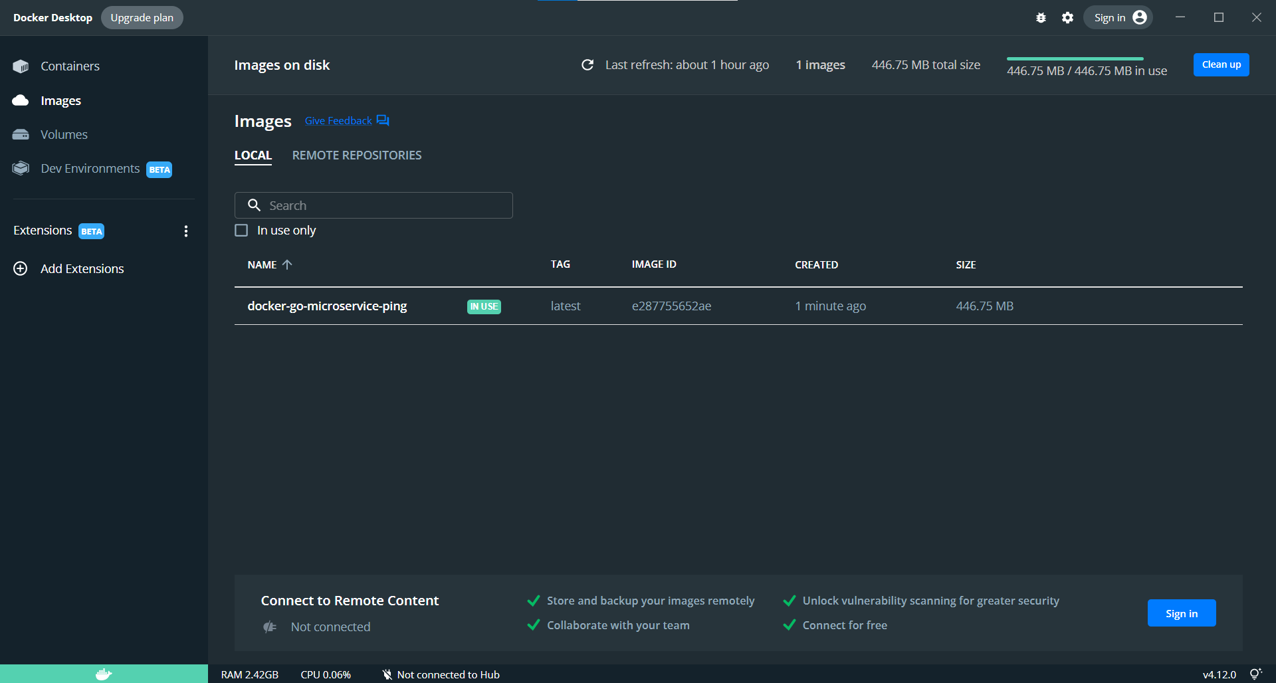Click the Upgrade plan button
This screenshot has width=1276, height=683.
click(x=142, y=17)
